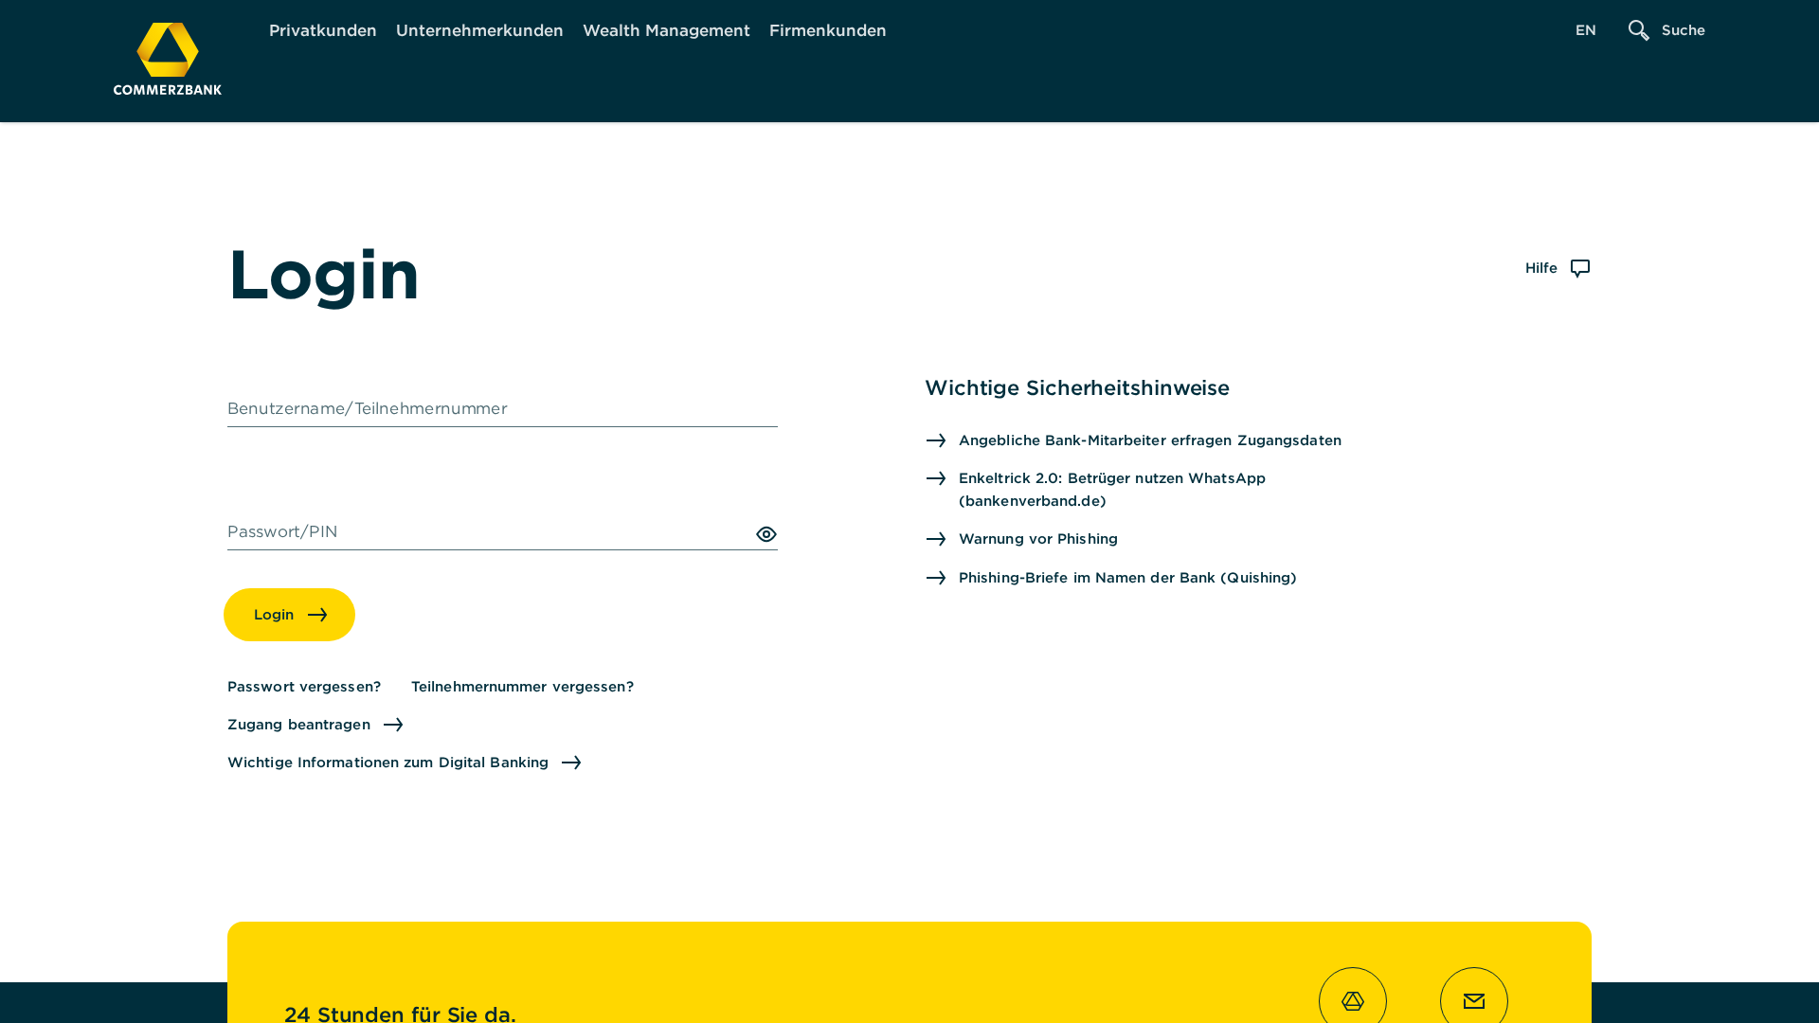Click the email contact icon in yellow banner
This screenshot has height=1023, width=1819.
[1473, 999]
